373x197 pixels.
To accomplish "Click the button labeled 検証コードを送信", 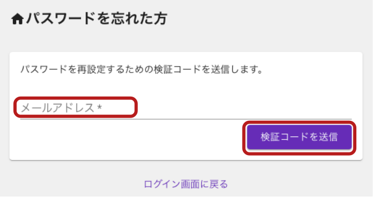I will coord(299,137).
